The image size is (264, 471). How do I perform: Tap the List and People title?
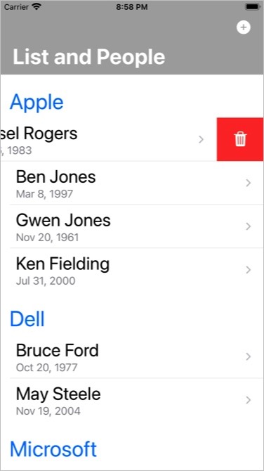(89, 57)
